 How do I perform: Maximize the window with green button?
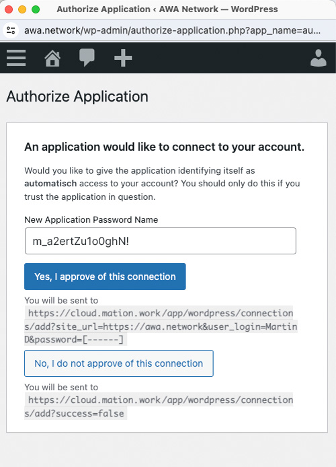coord(36,9)
